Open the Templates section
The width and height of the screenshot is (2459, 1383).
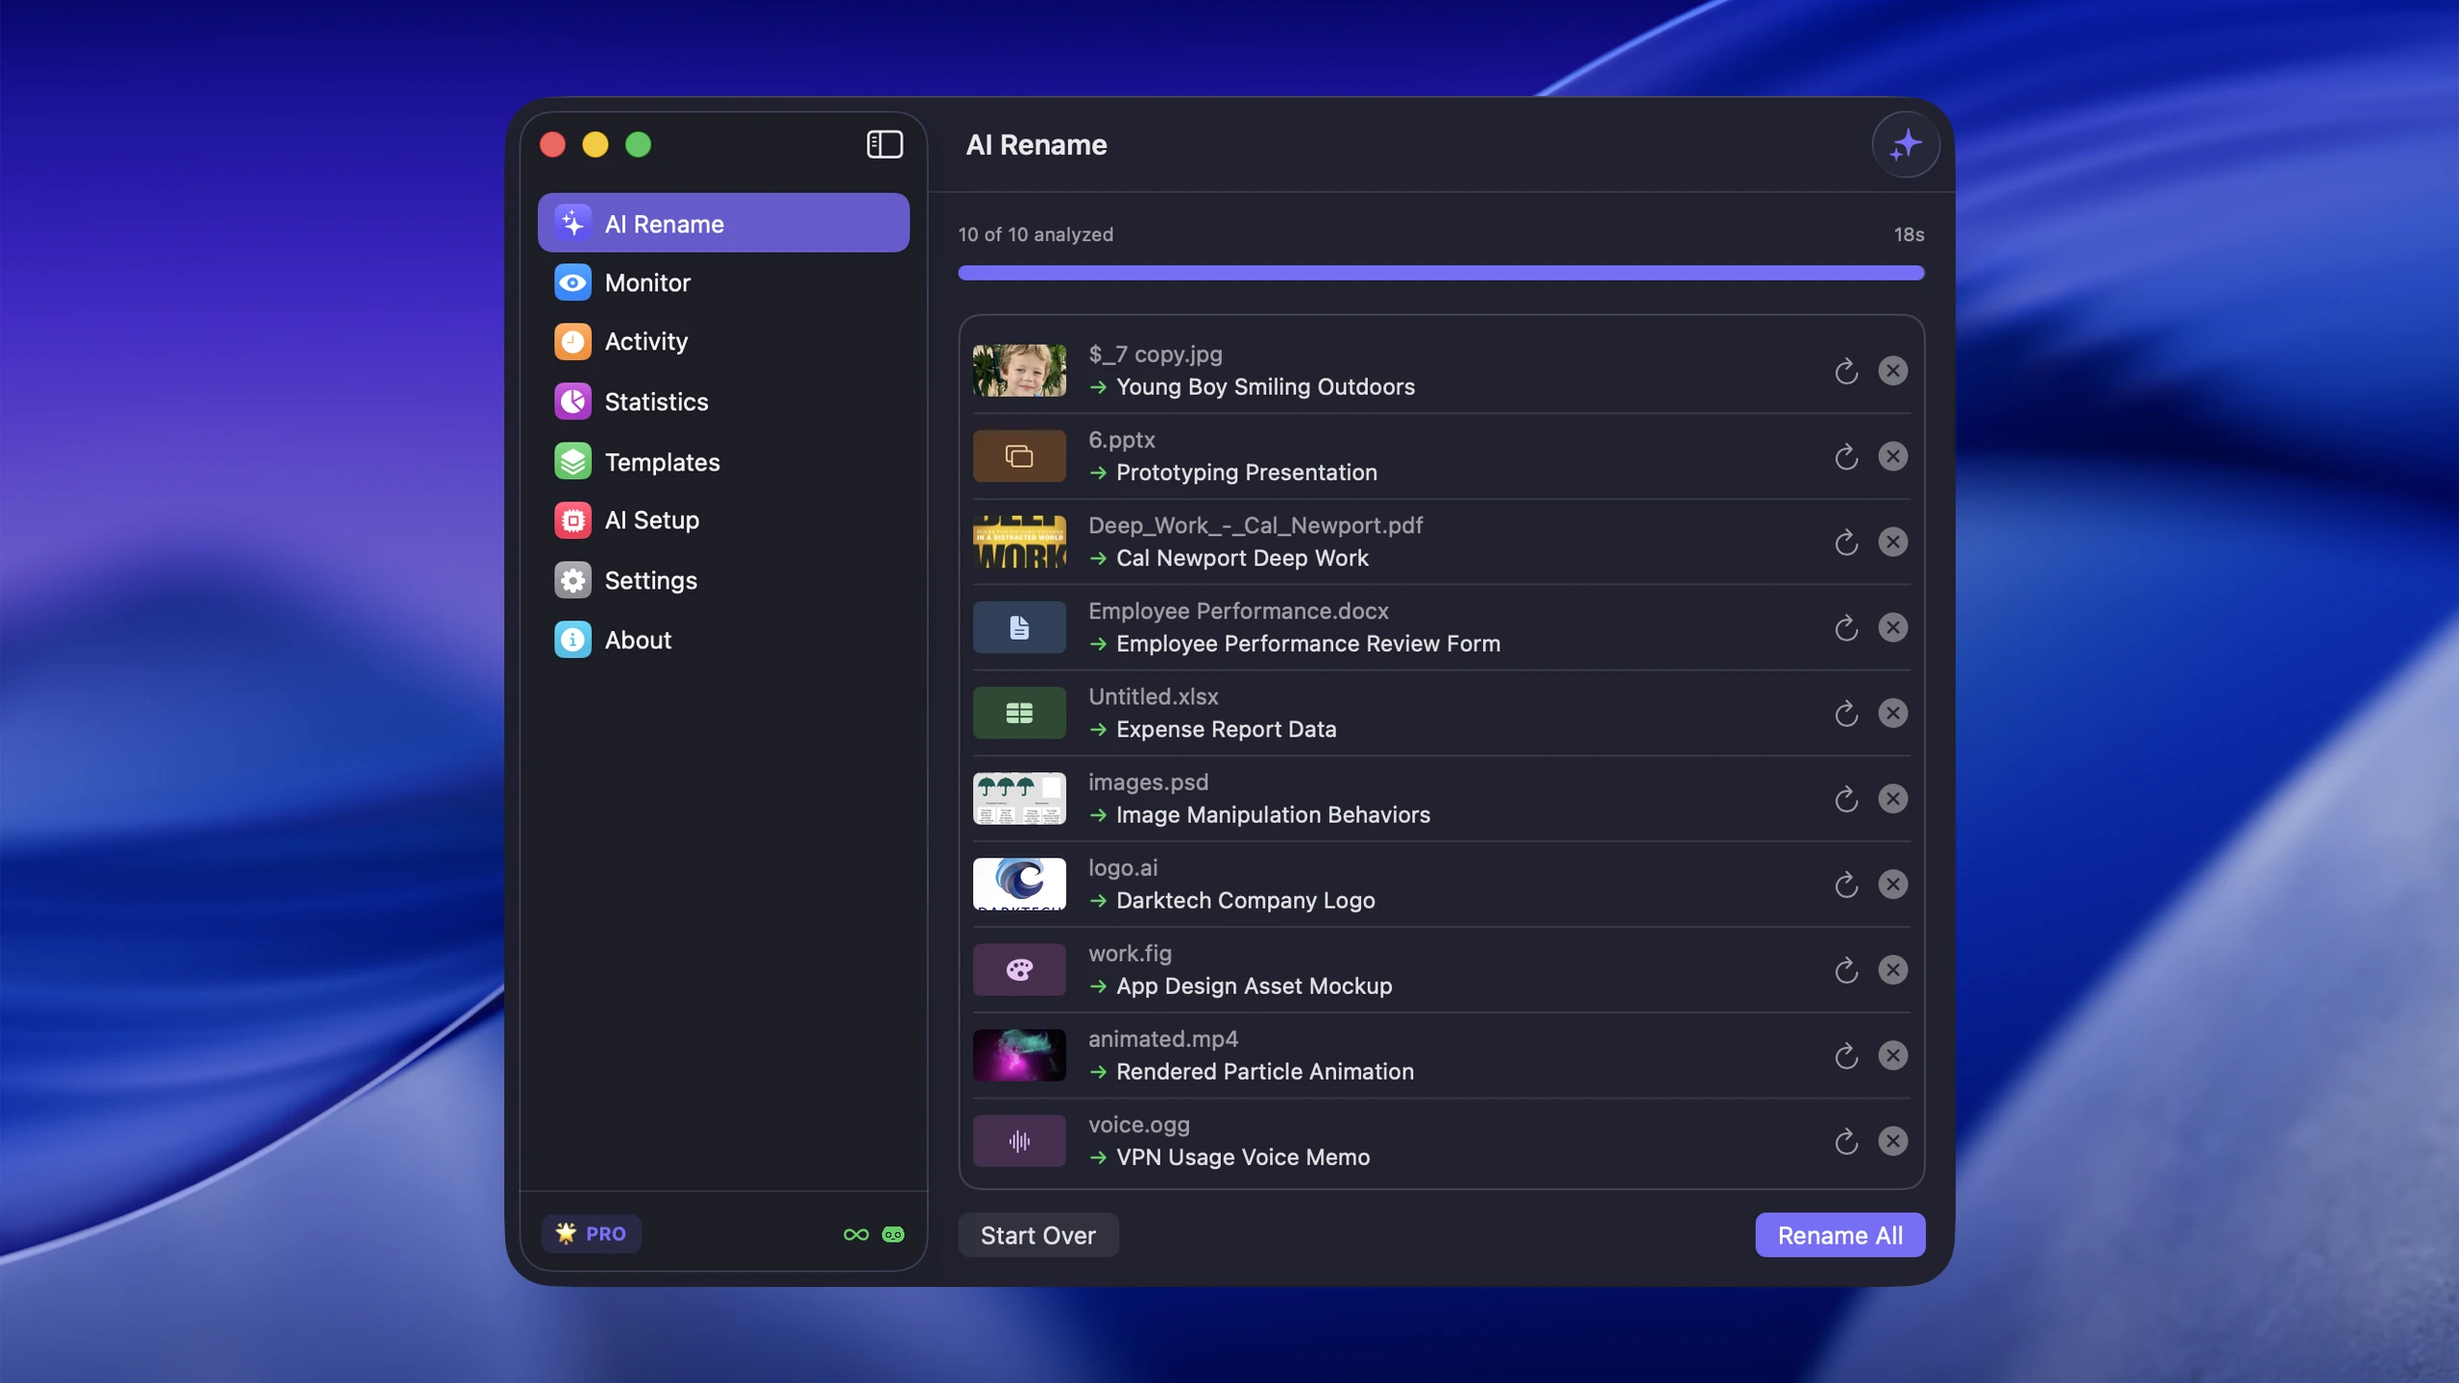[723, 462]
